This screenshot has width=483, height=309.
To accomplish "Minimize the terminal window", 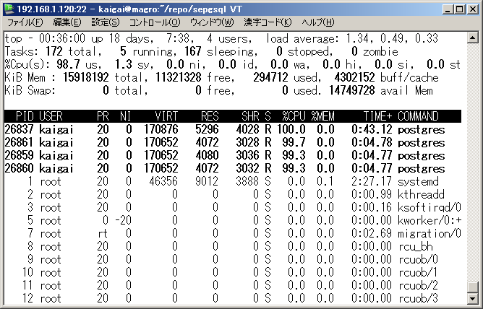I will pos(445,9).
